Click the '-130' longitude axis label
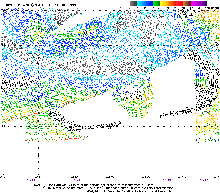220x193 pixels. [146, 177]
